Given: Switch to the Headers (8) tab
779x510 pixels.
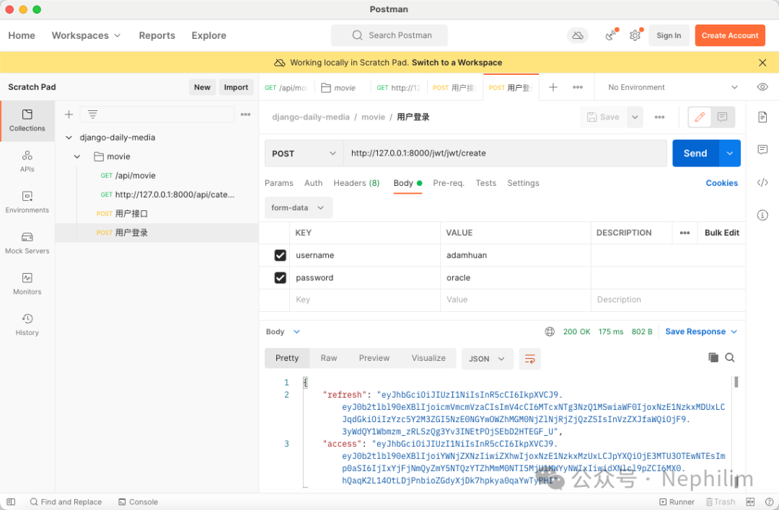Looking at the screenshot, I should pyautogui.click(x=356, y=183).
